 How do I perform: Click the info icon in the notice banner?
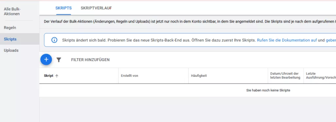tap(54, 40)
